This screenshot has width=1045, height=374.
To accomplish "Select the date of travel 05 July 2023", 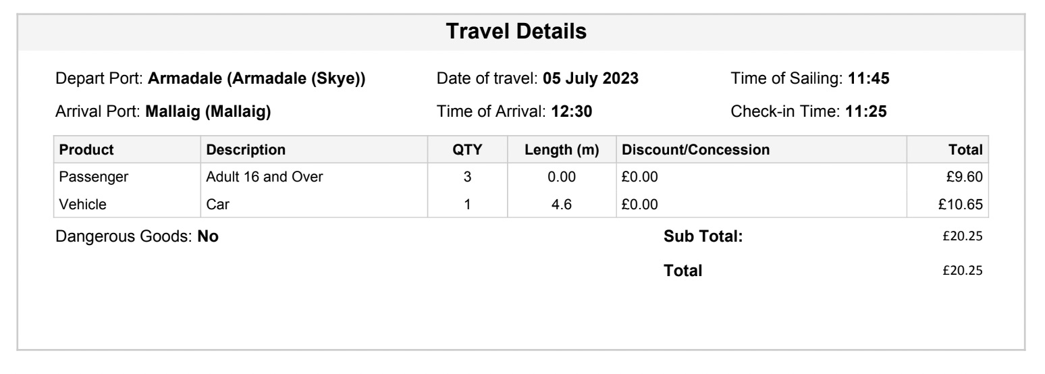I will pos(591,79).
